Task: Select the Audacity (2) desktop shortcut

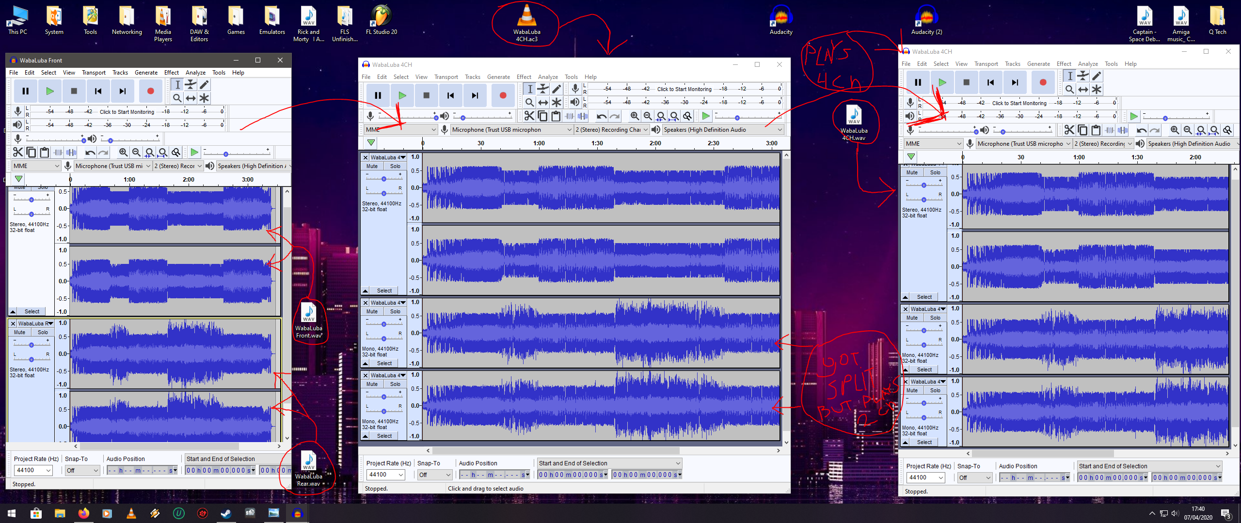Action: (926, 19)
